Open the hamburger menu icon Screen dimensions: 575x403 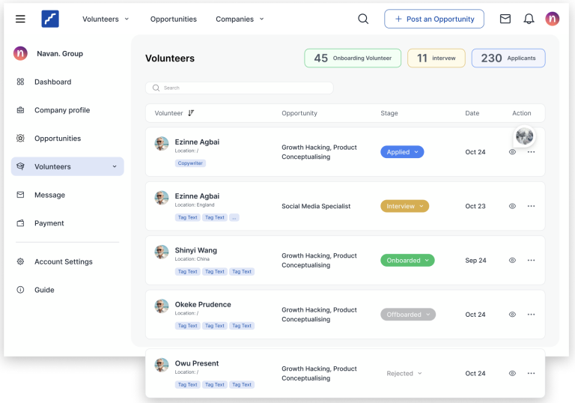click(20, 19)
